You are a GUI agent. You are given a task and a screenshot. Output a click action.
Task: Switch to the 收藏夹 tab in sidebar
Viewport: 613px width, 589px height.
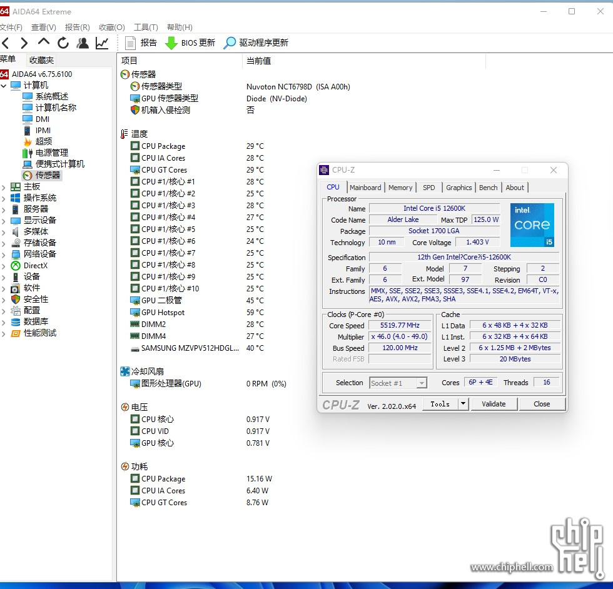[41, 60]
